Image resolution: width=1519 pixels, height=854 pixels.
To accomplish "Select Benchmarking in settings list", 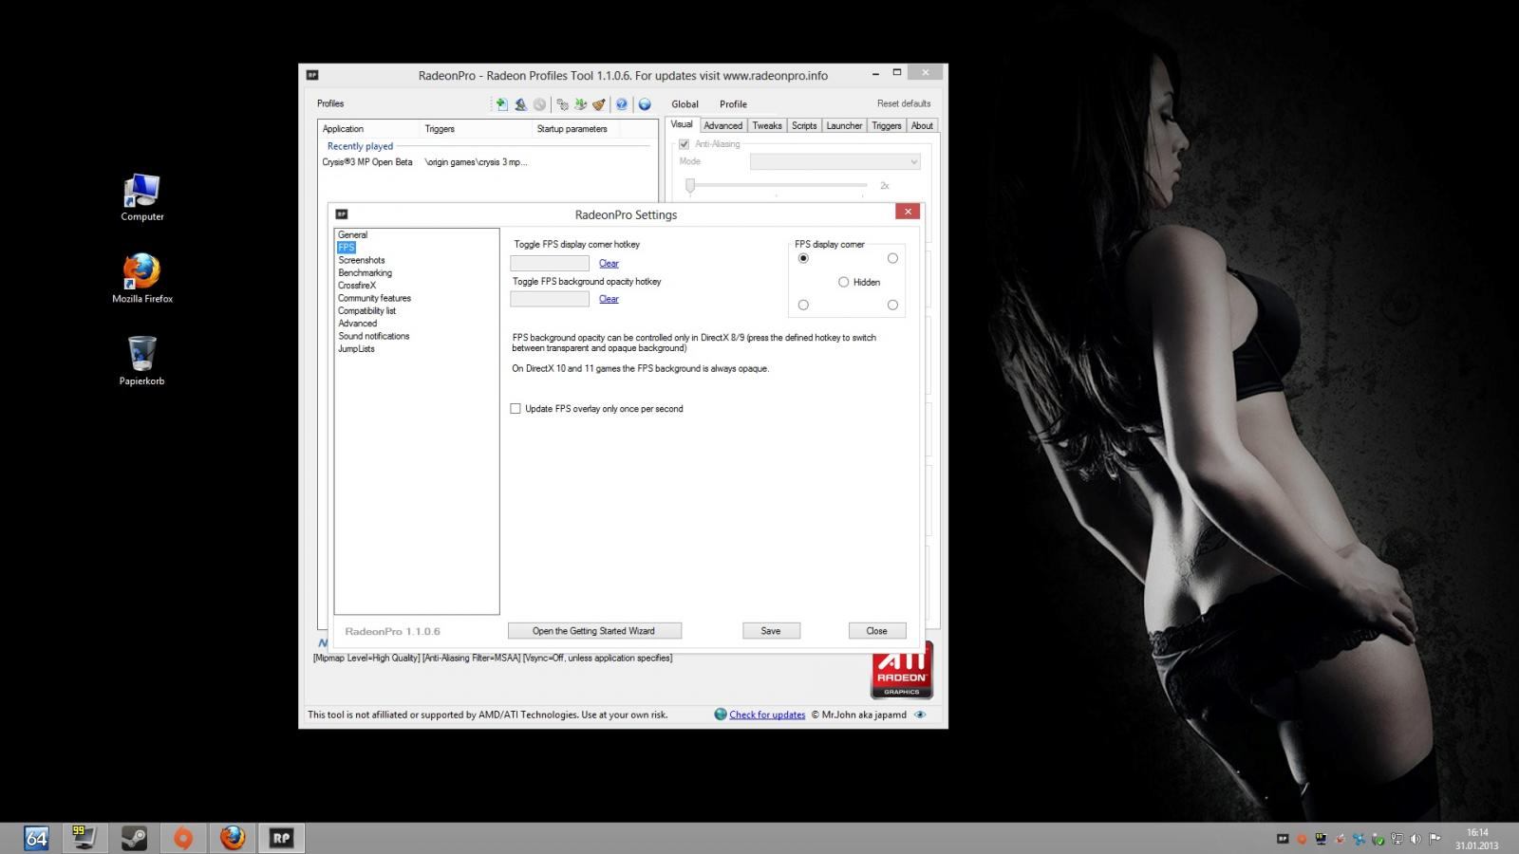I will pyautogui.click(x=365, y=272).
